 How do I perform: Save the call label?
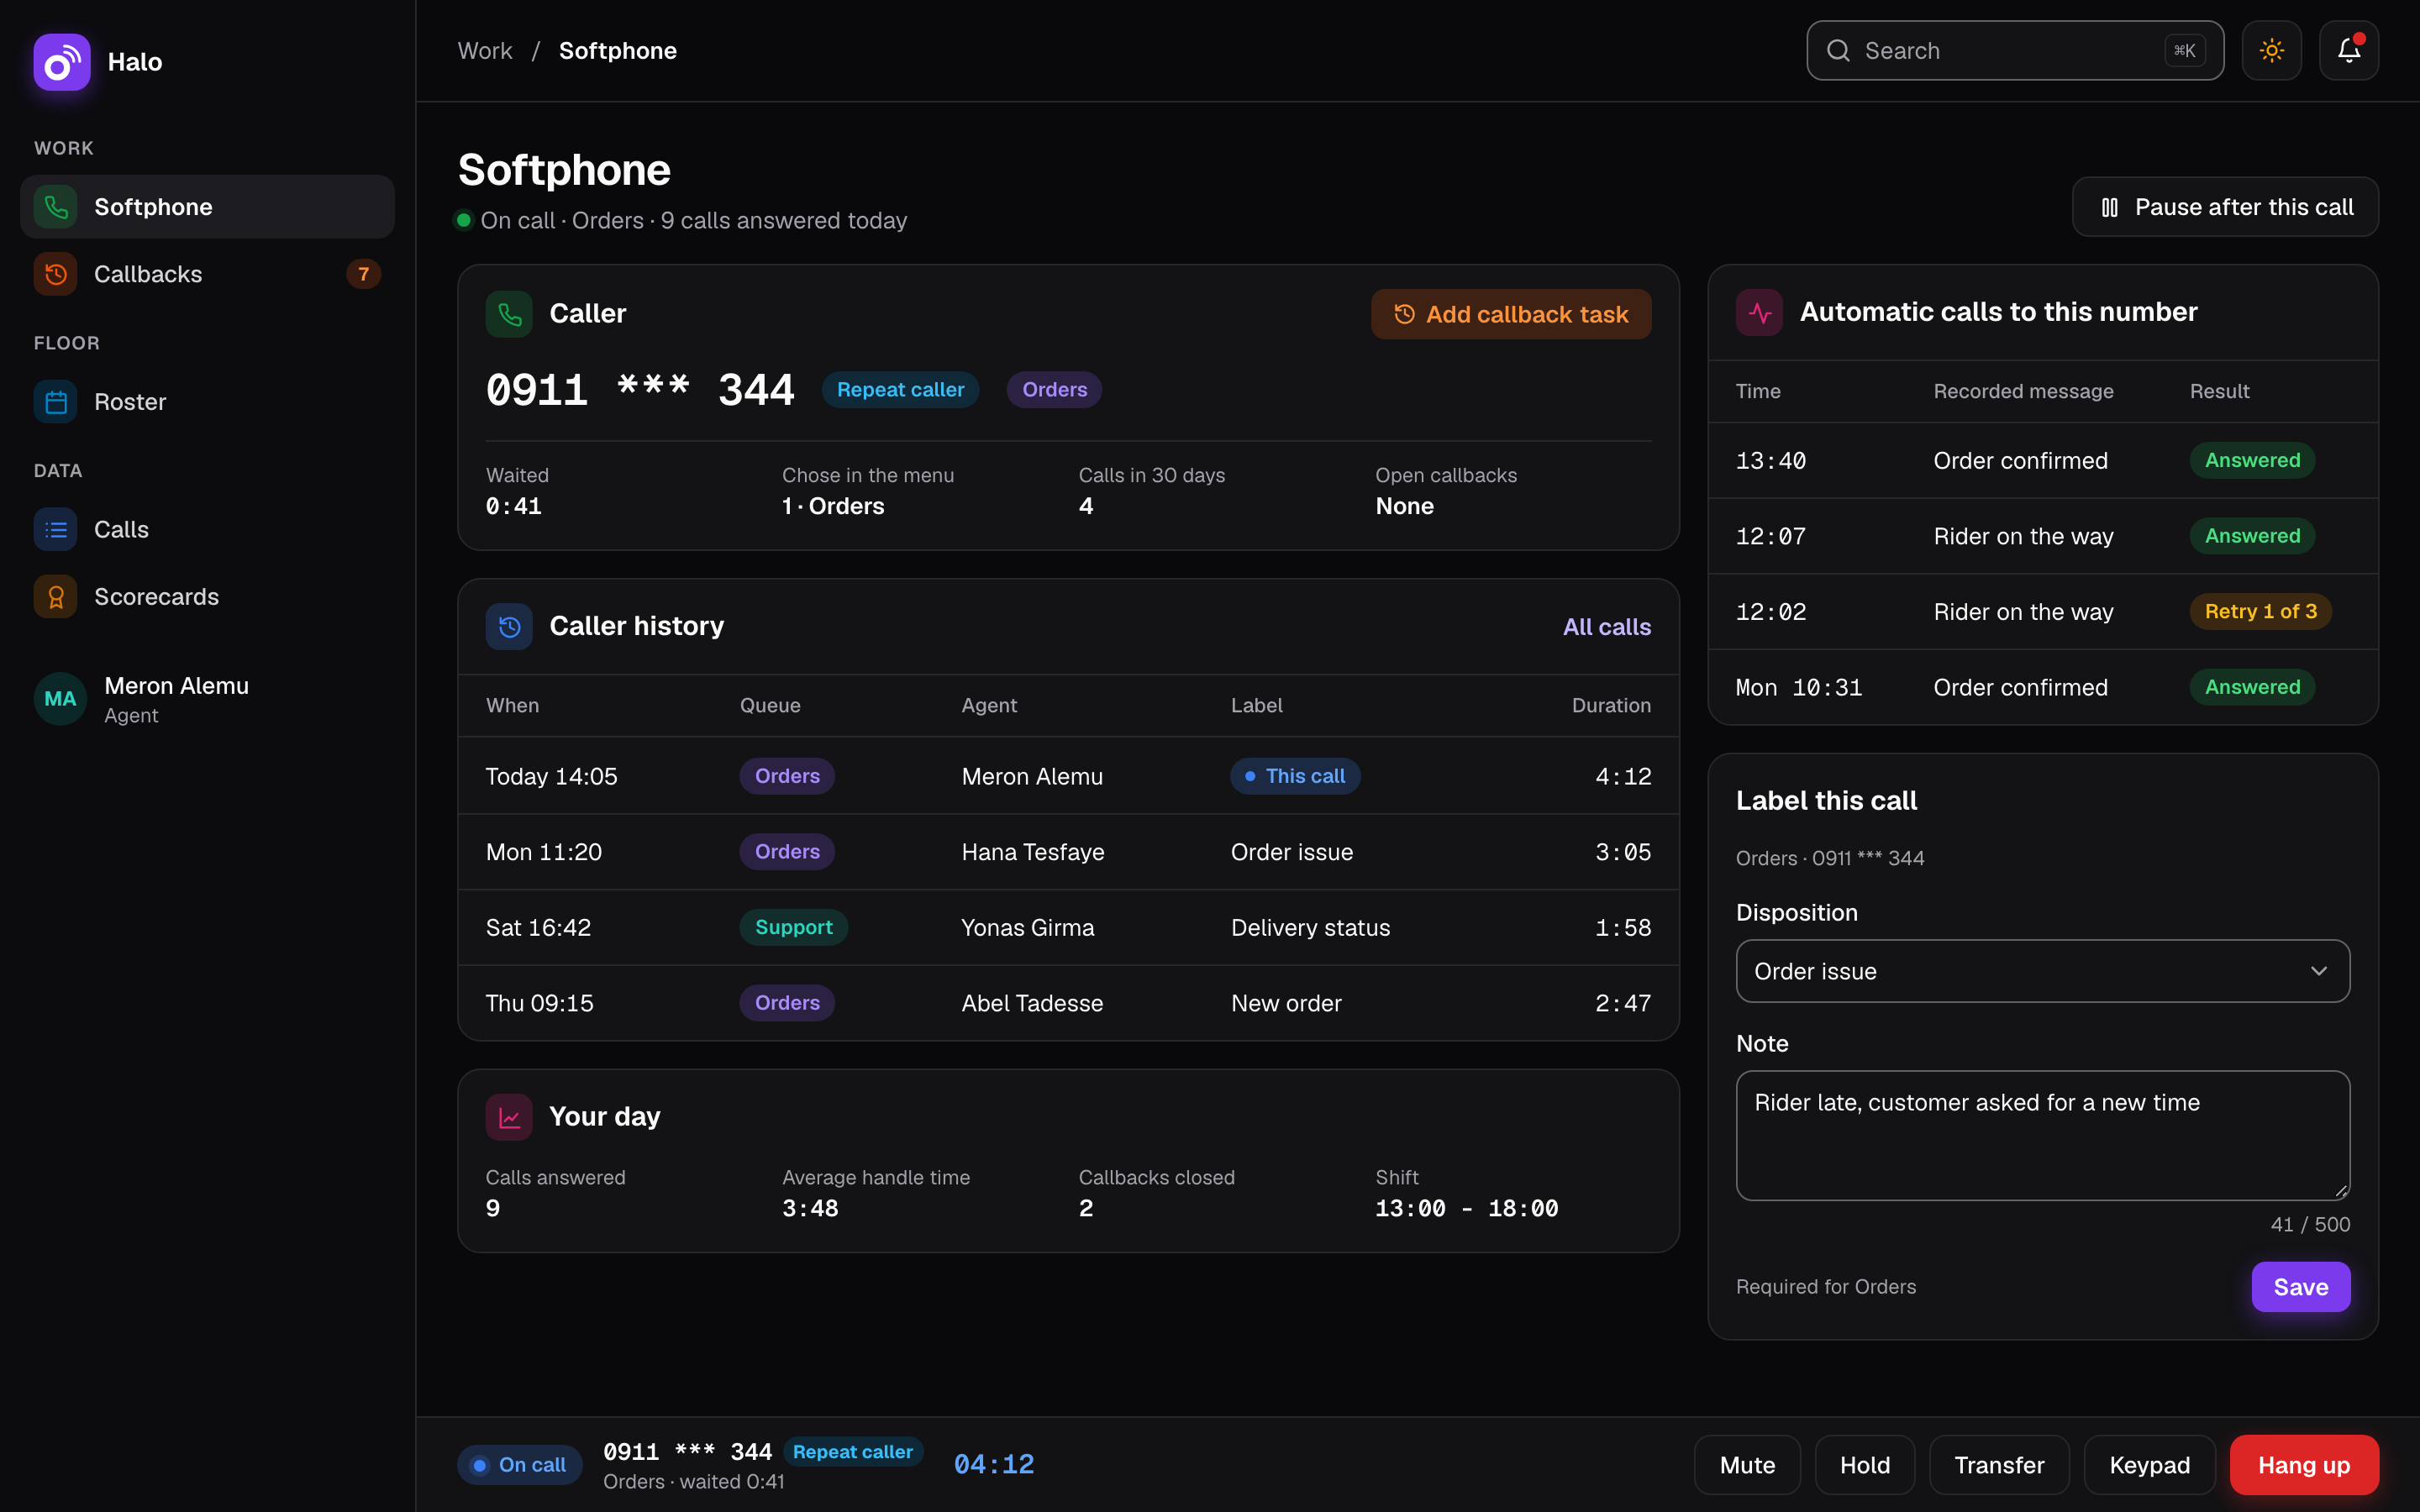click(2301, 1287)
